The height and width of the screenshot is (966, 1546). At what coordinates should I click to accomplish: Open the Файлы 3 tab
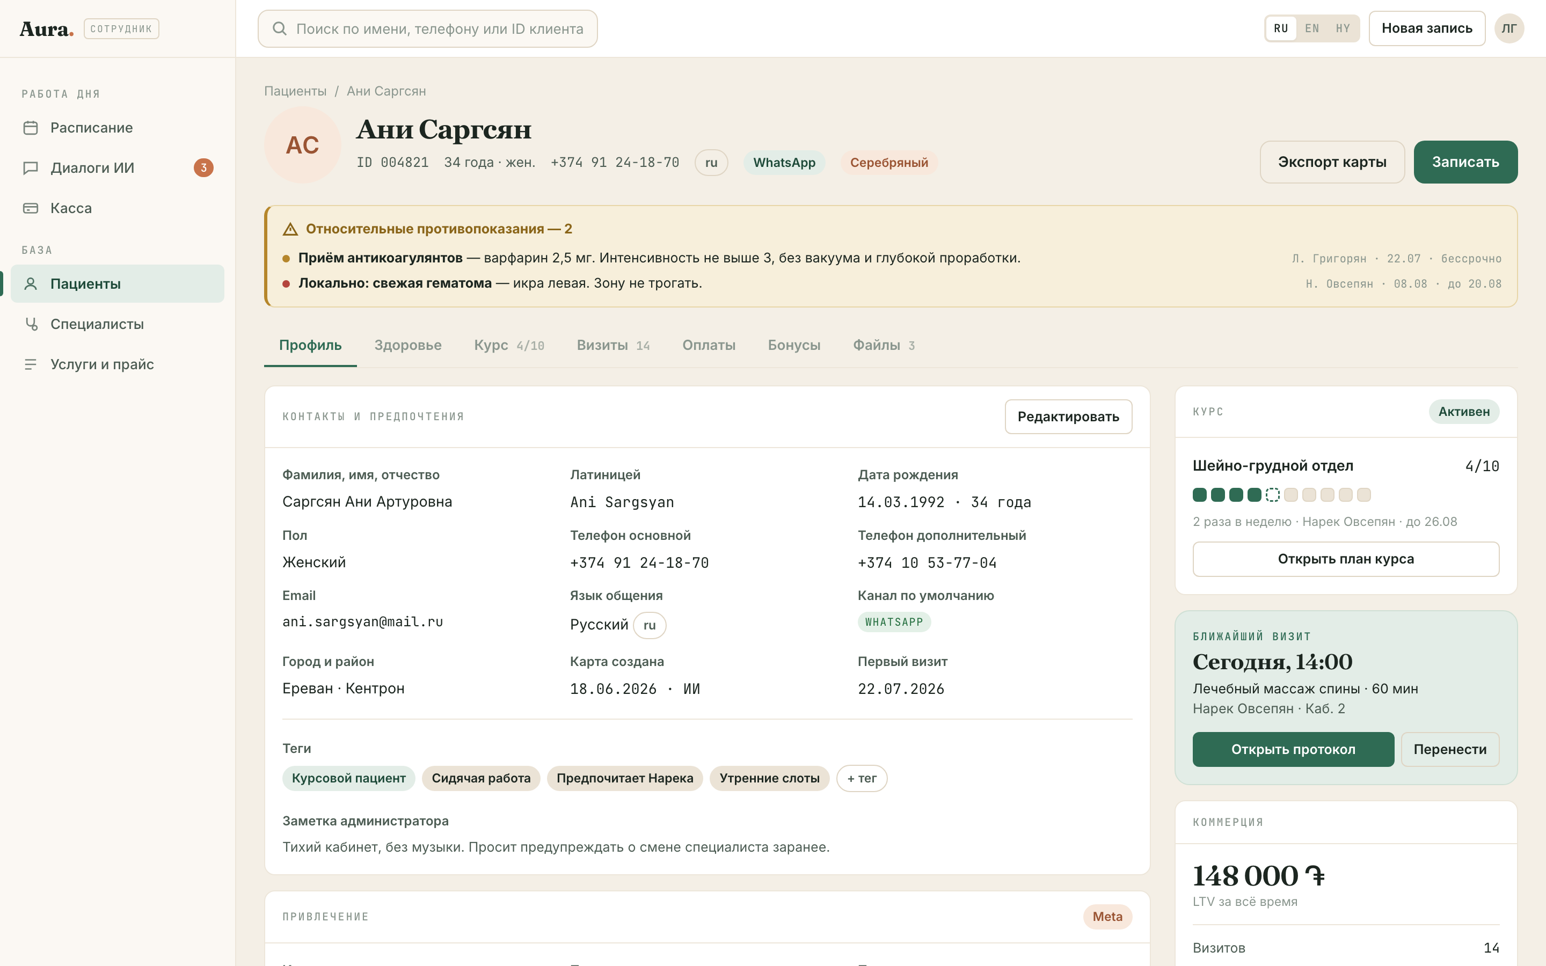(884, 346)
